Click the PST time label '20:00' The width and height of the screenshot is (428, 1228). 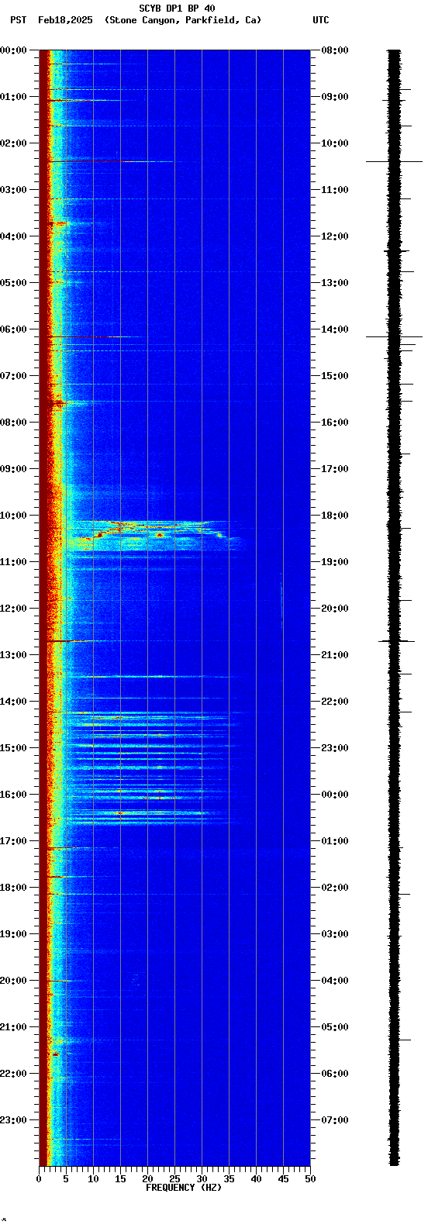point(14,981)
